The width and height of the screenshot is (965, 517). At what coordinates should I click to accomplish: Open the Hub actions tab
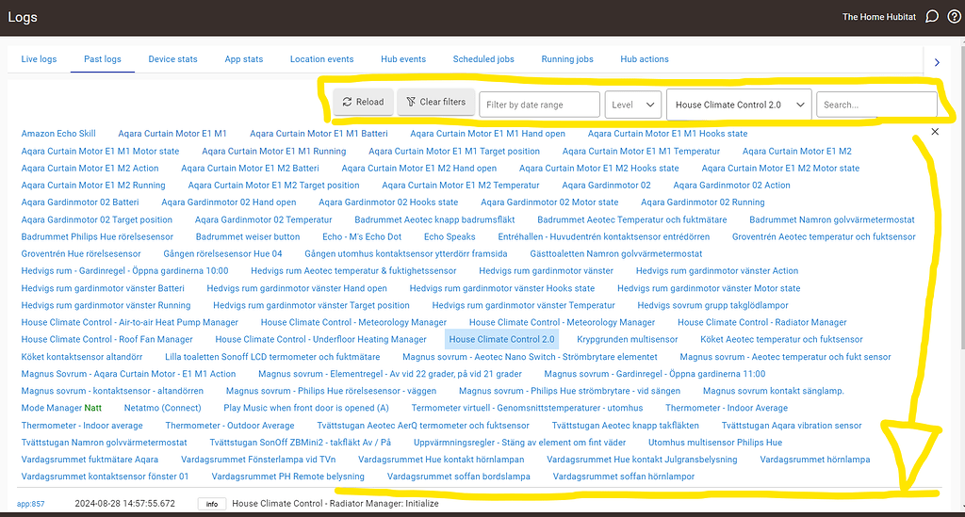645,59
